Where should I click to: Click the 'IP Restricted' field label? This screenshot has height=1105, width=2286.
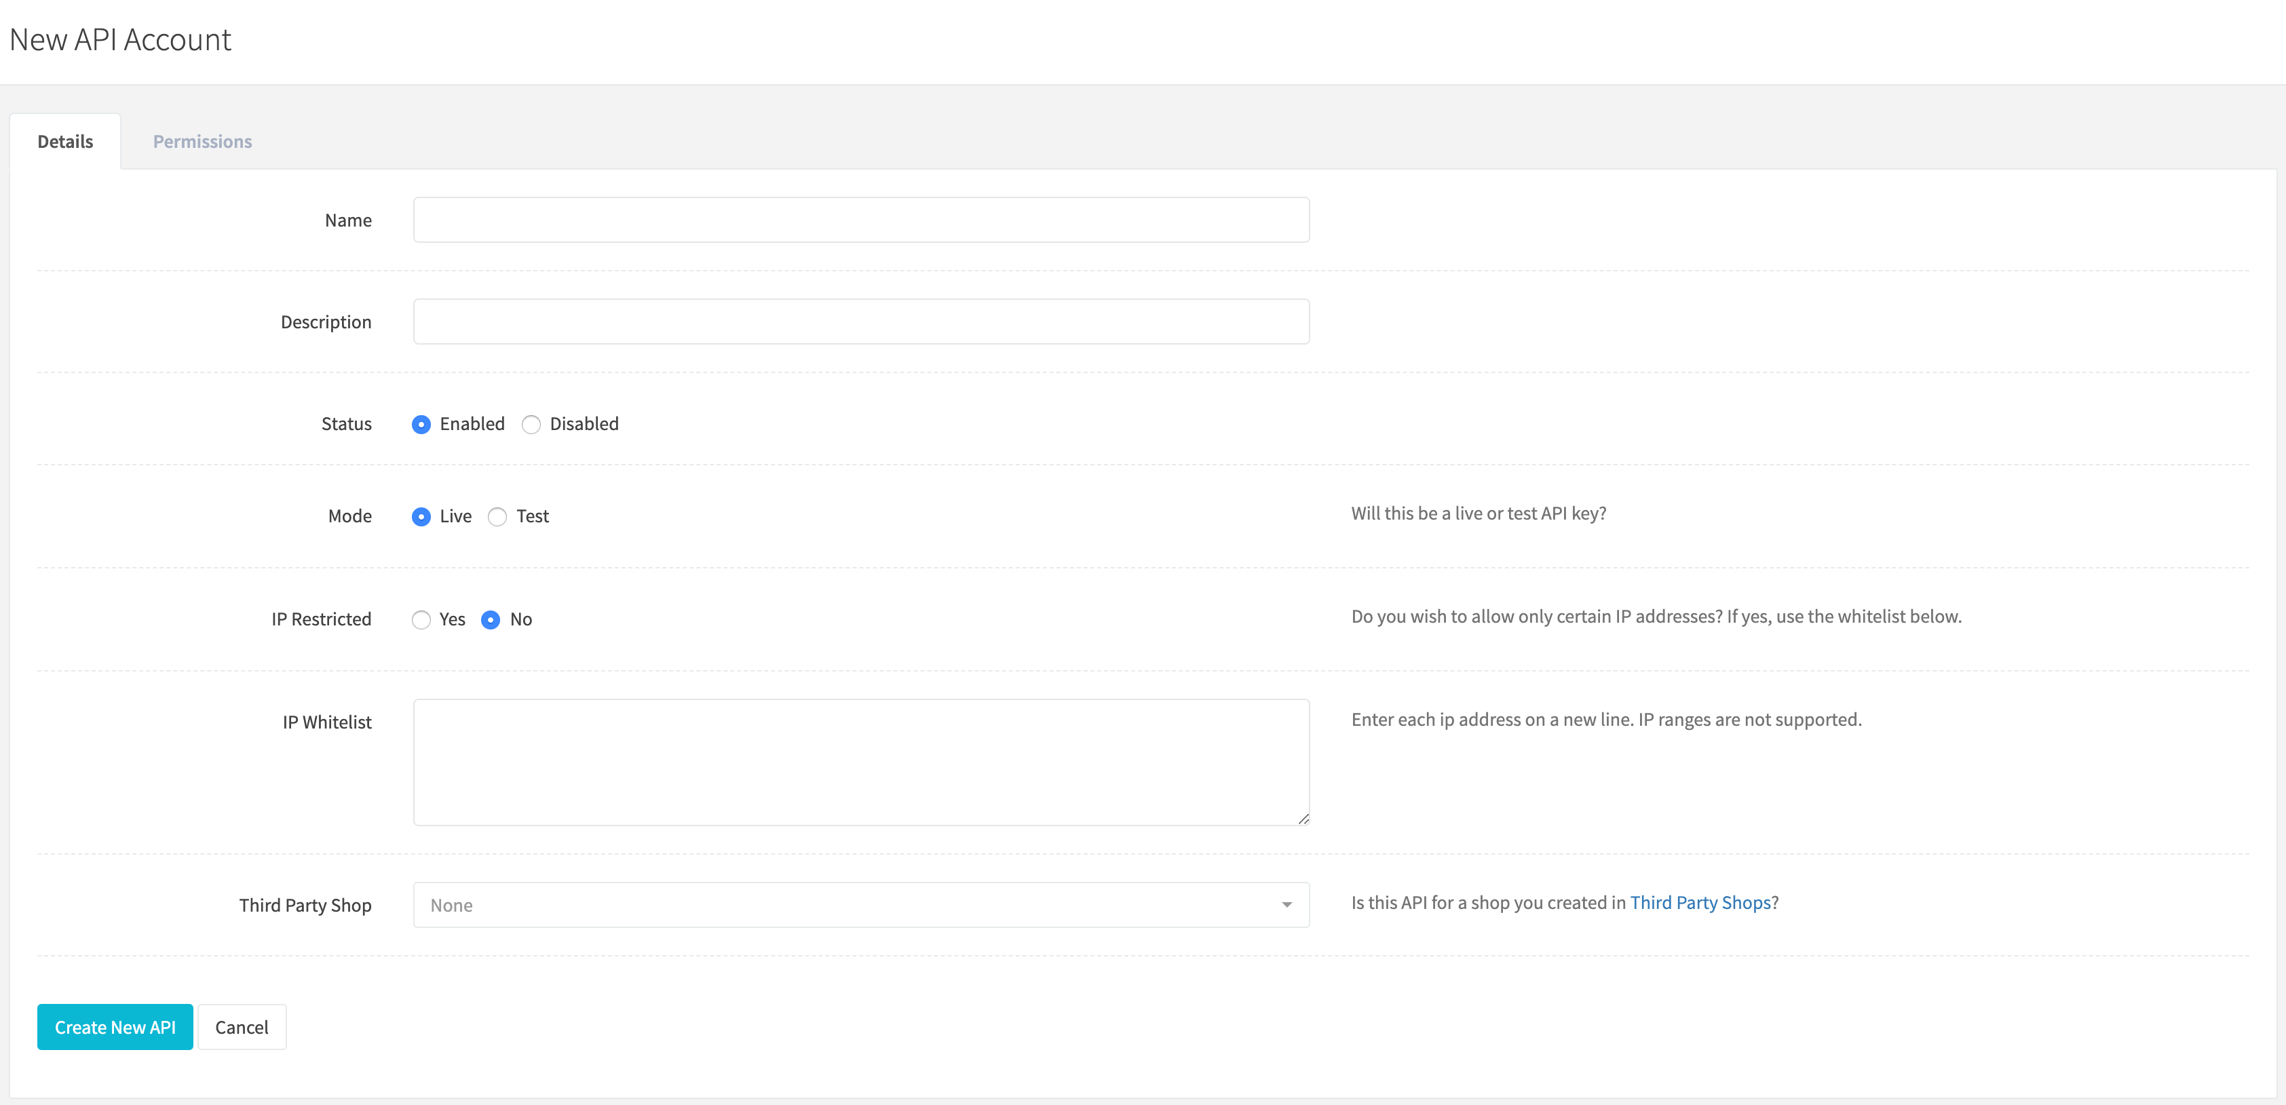[x=321, y=619]
